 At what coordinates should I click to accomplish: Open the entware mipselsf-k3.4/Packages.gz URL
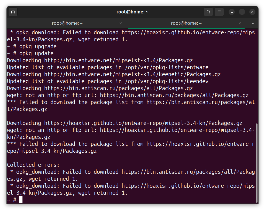(x=118, y=60)
